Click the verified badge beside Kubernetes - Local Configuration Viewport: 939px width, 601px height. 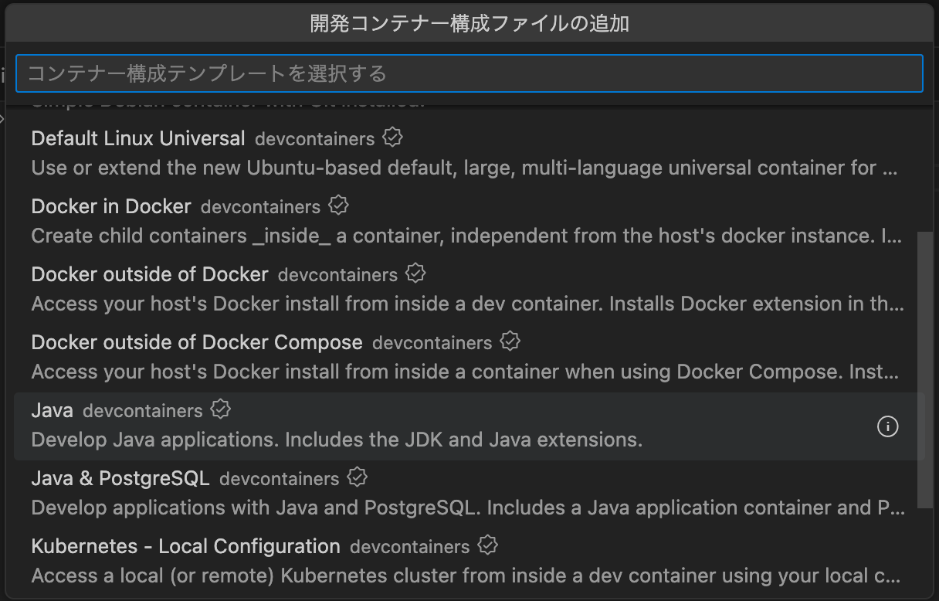coord(487,545)
